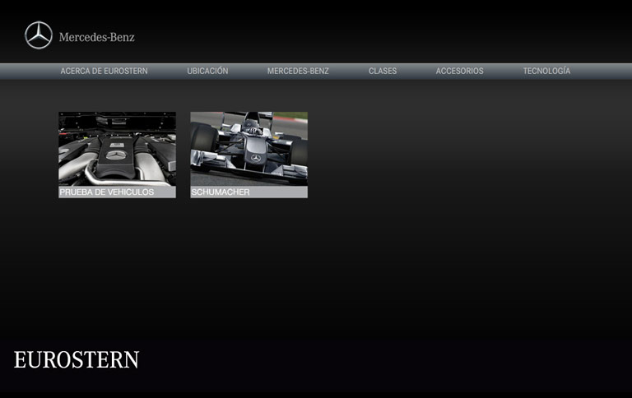The width and height of the screenshot is (632, 398).
Task: Go to the Ubicación section
Action: [207, 72]
